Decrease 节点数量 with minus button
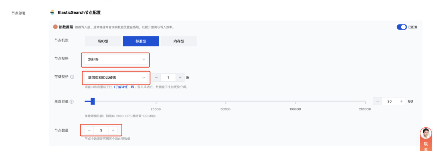This screenshot has width=433, height=151. coord(89,130)
